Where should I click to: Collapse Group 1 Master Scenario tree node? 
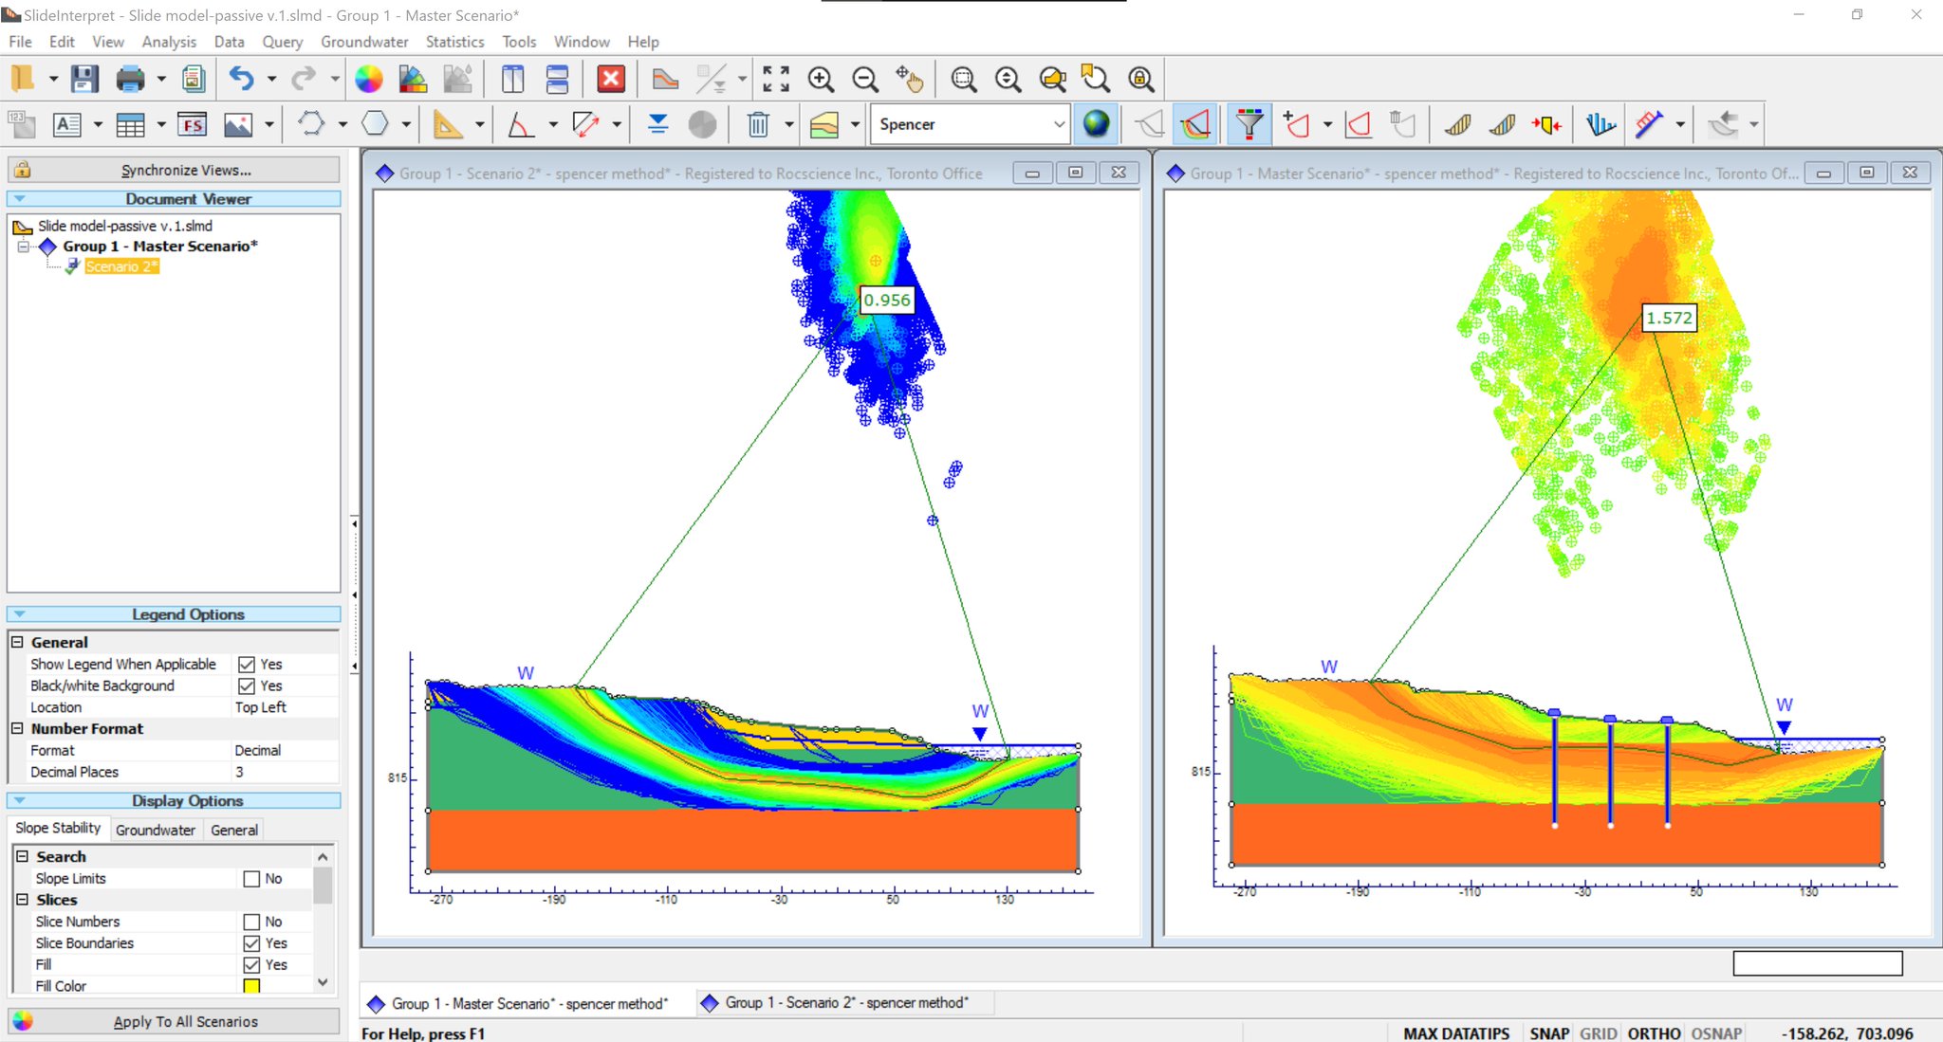pos(24,247)
